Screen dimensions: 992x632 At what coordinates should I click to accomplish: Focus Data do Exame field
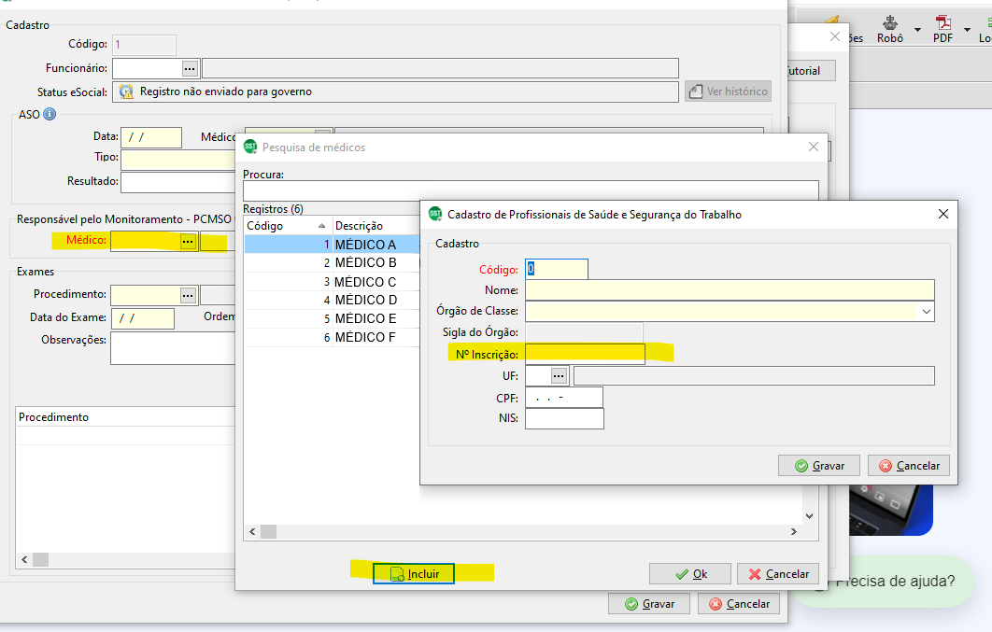[x=143, y=318]
